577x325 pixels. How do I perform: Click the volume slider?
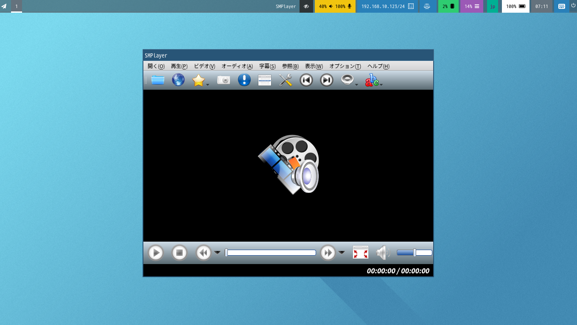pyautogui.click(x=415, y=253)
